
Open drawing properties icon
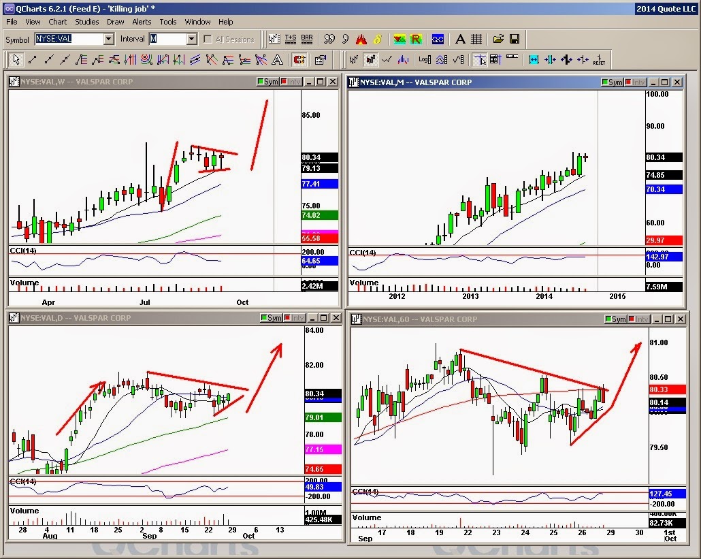pyautogui.click(x=321, y=59)
